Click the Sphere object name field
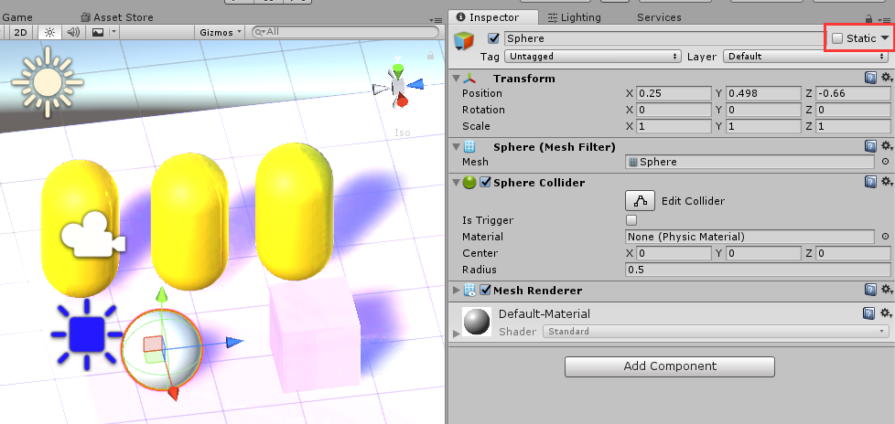Screen dimensions: 895x424 [663, 38]
